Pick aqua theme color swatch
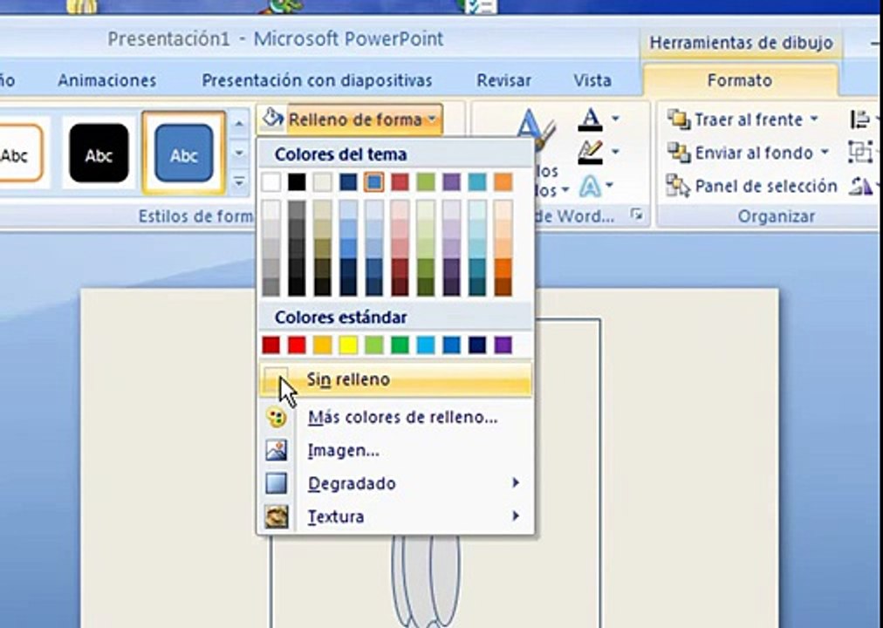The image size is (883, 628). (x=477, y=181)
